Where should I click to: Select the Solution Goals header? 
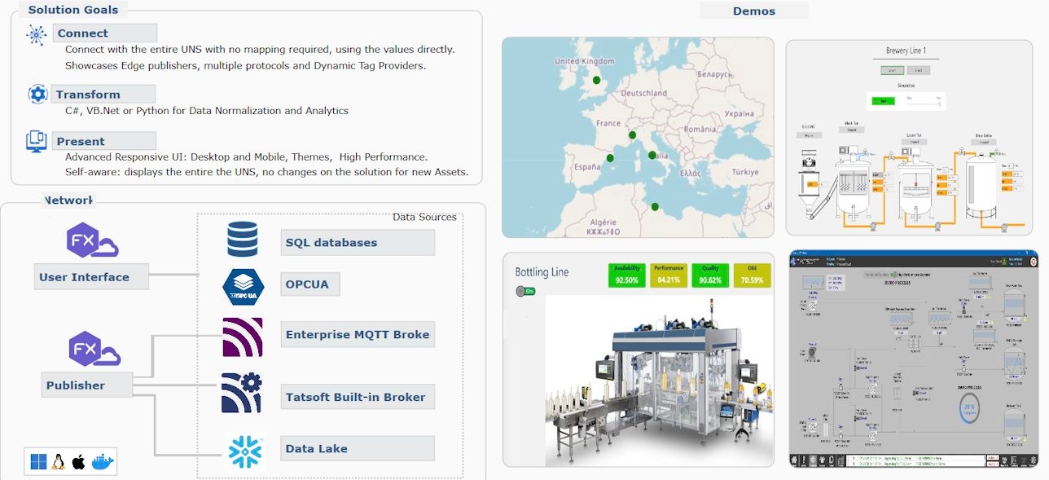[x=73, y=10]
